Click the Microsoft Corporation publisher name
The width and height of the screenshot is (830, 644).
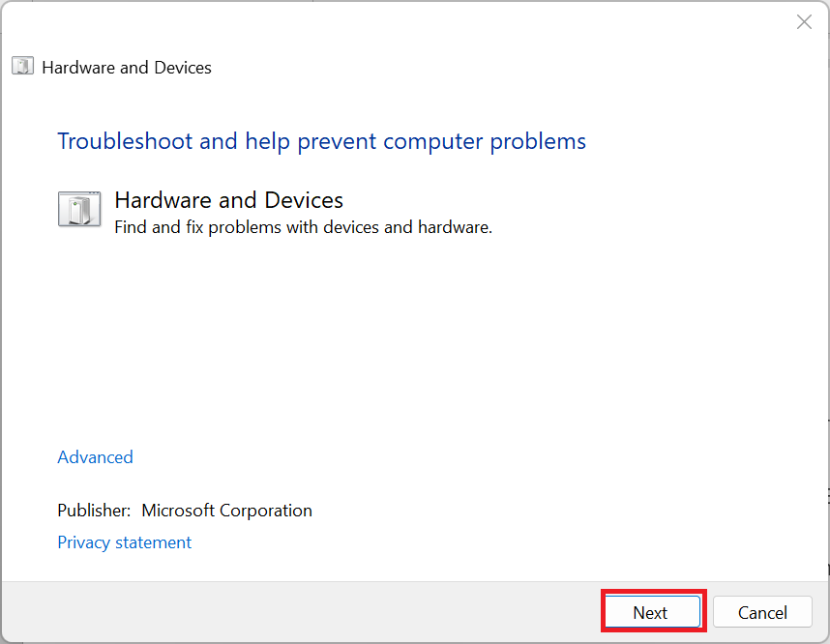click(x=226, y=511)
